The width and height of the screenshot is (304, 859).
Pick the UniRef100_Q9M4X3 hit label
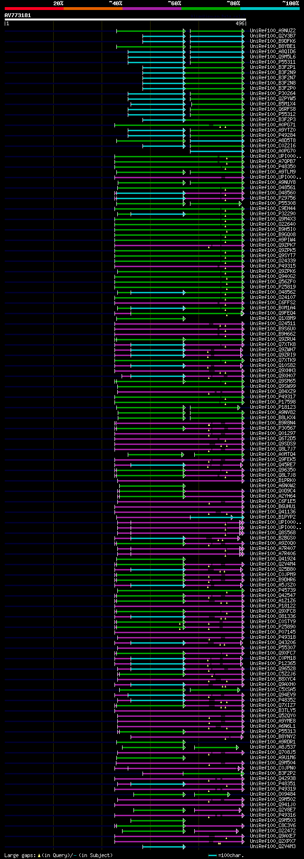click(273, 219)
